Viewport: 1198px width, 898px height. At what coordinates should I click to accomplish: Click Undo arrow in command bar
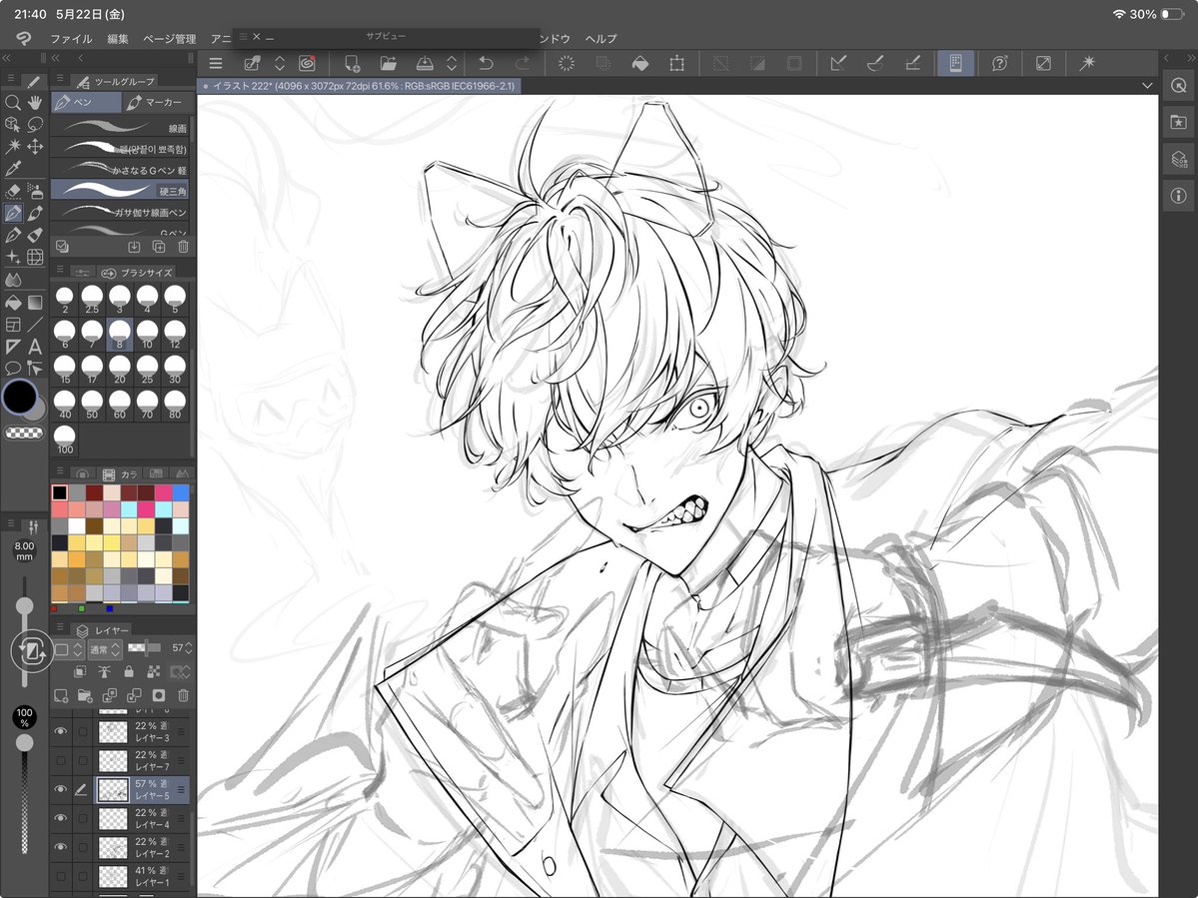pyautogui.click(x=486, y=63)
